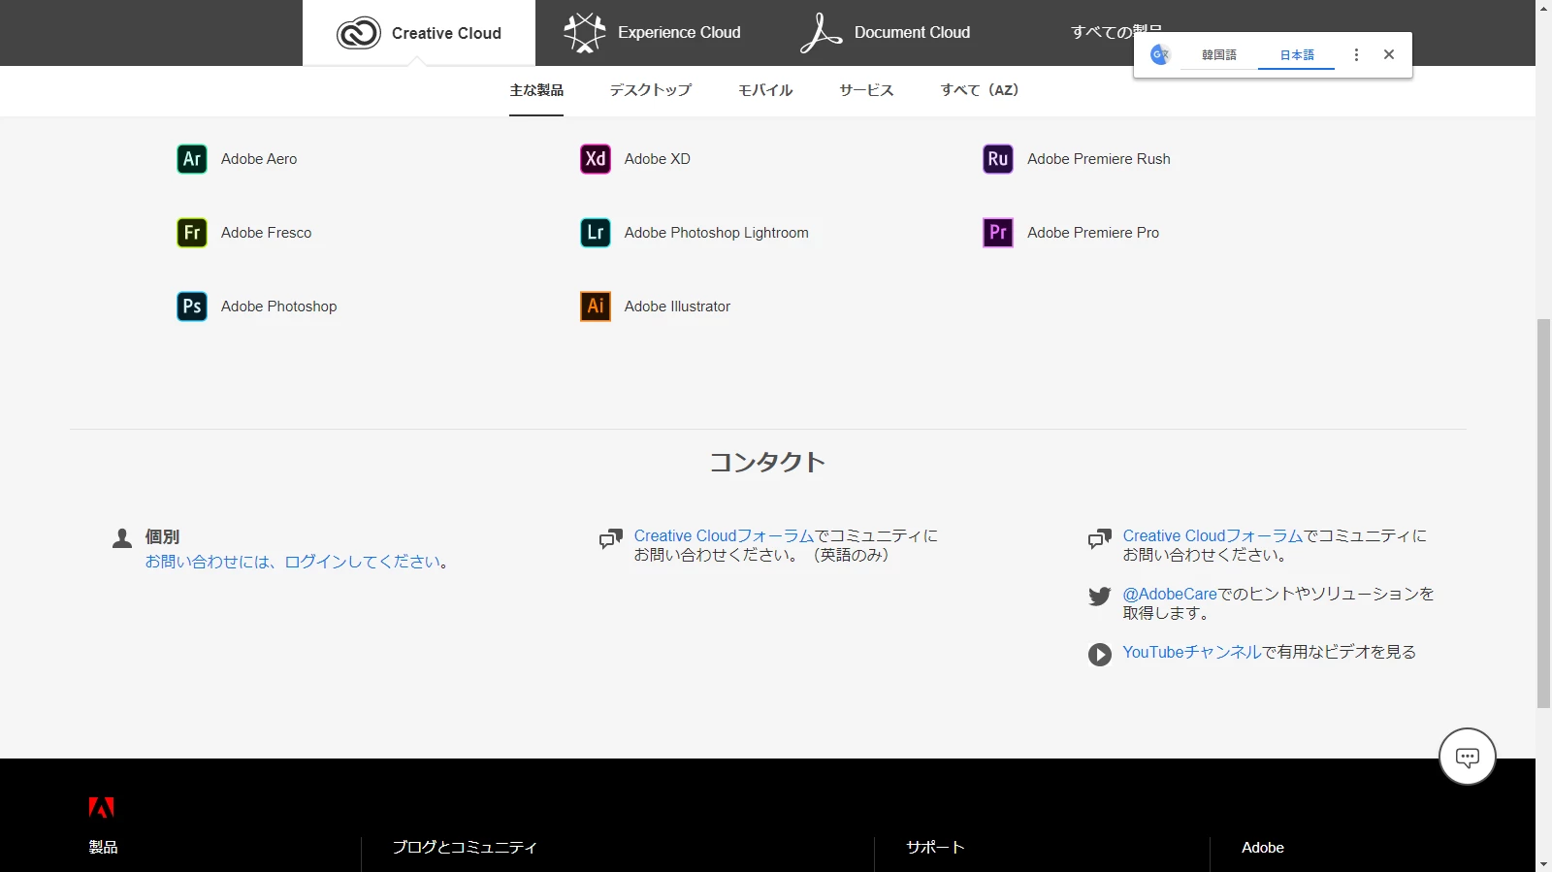
Task: Click the footer ブログとコミュニティ heading
Action: pos(465,848)
